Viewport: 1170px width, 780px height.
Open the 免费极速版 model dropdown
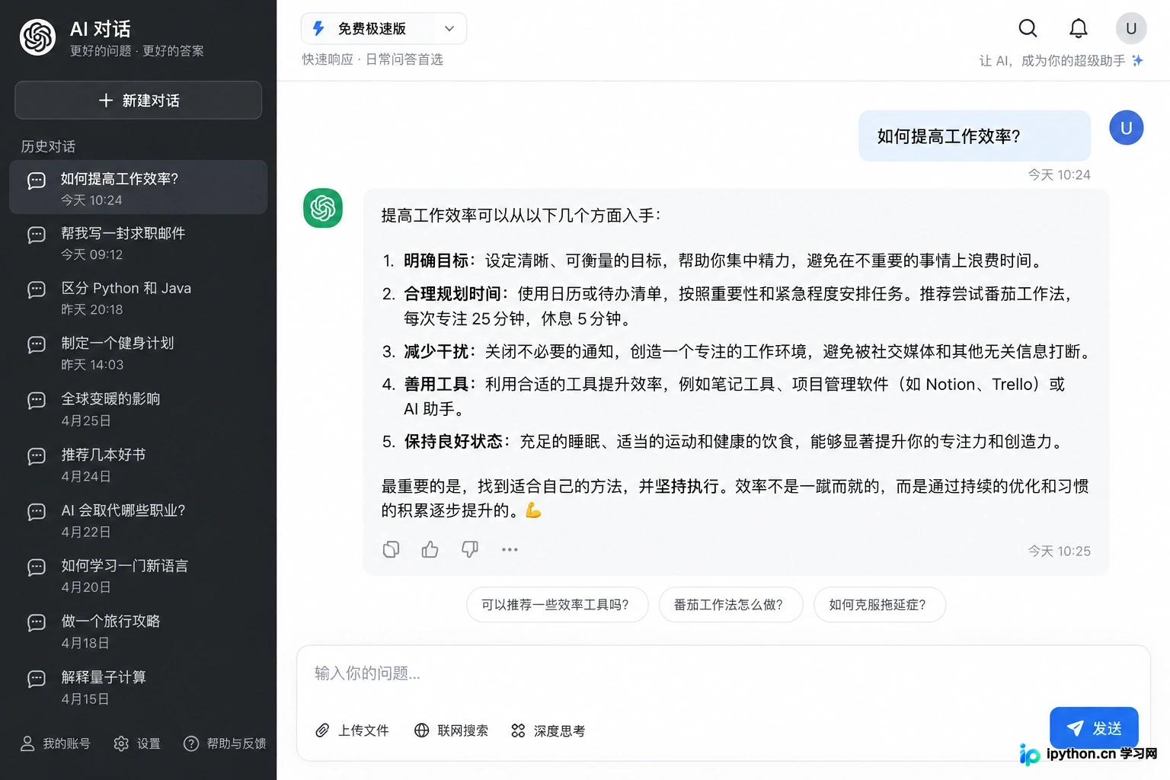[384, 29]
